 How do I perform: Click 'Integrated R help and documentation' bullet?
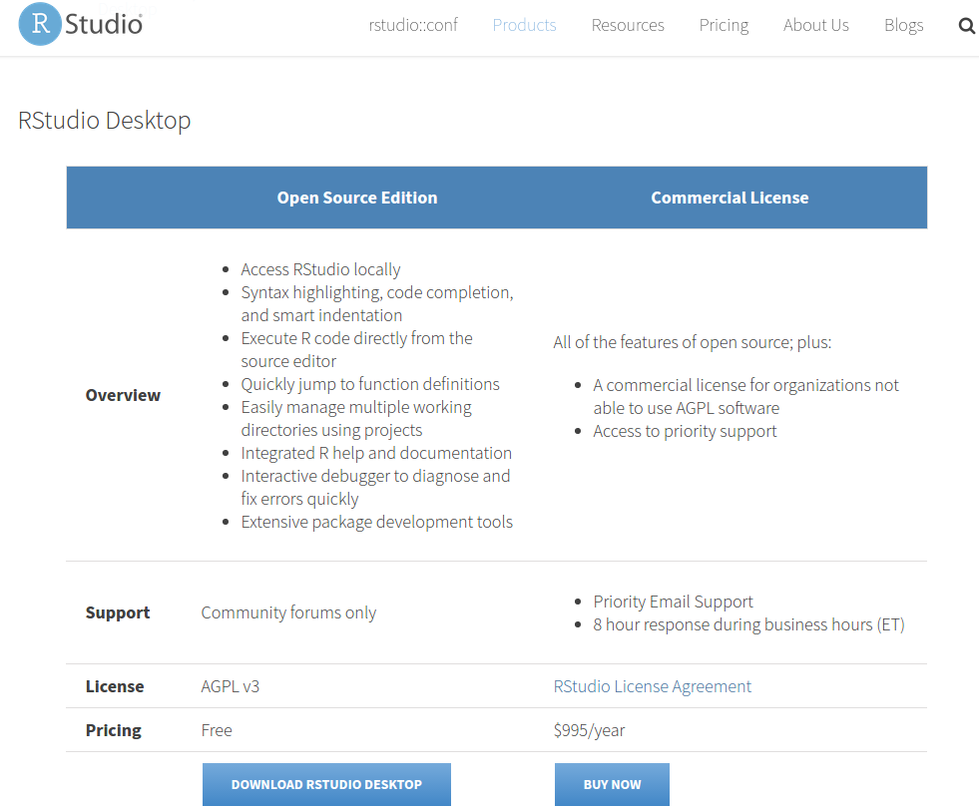376,453
